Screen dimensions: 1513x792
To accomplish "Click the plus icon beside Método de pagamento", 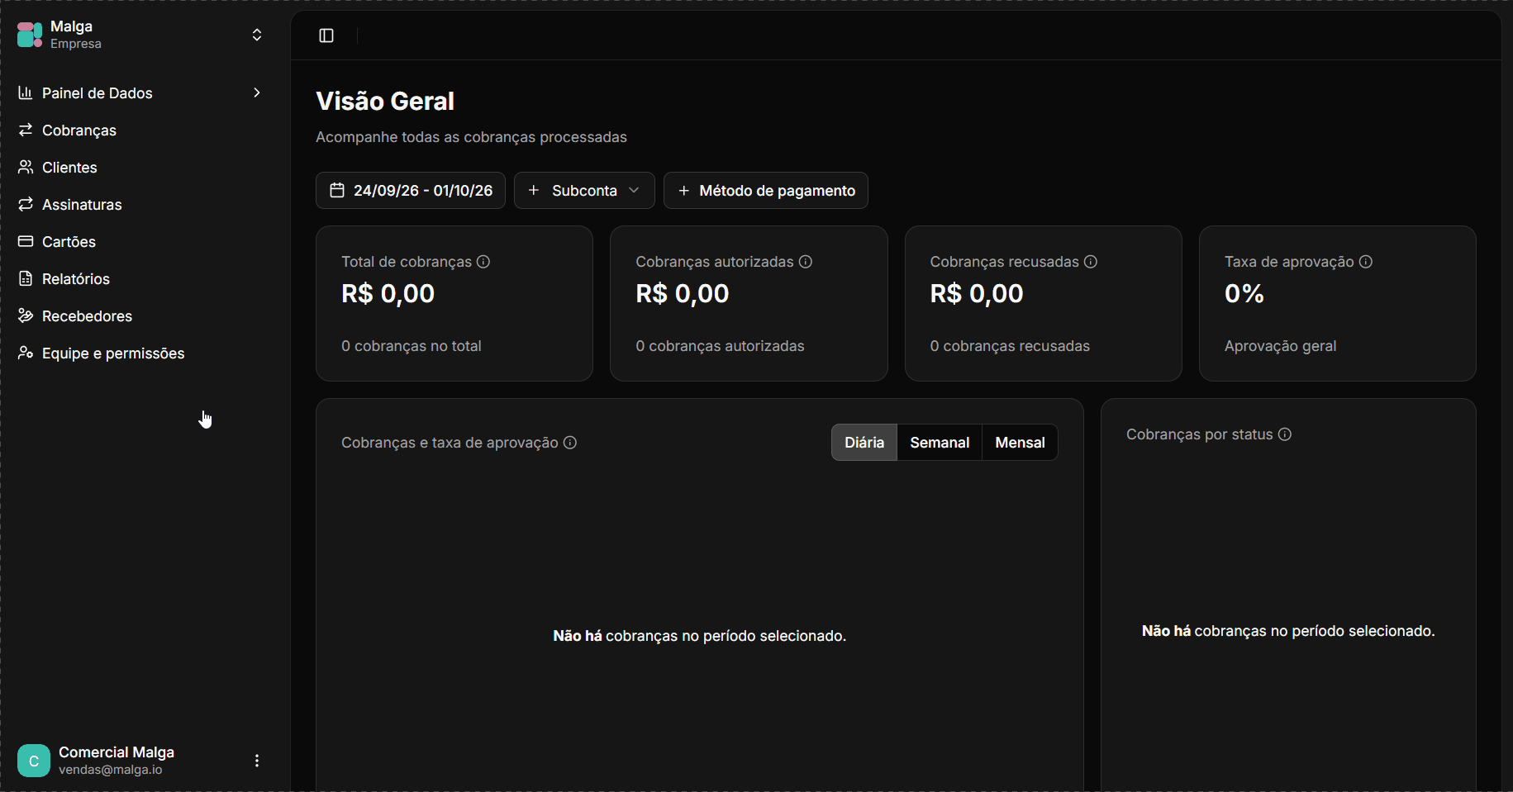I will (x=683, y=191).
